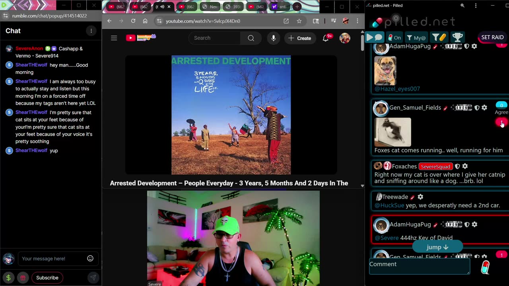The height and width of the screenshot is (286, 509).
Task: Open the emoji picker in Rumble chat
Action: point(90,259)
